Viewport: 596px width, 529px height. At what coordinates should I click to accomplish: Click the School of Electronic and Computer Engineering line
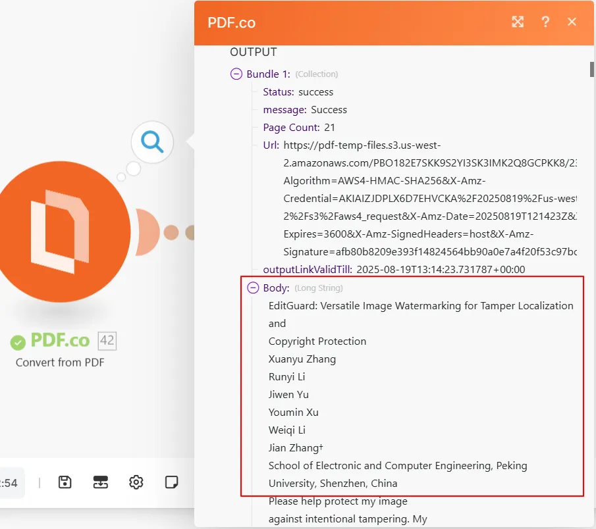pos(398,466)
